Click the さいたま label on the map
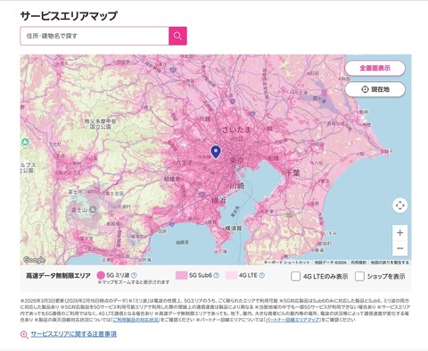The height and width of the screenshot is (351, 428). tap(236, 130)
